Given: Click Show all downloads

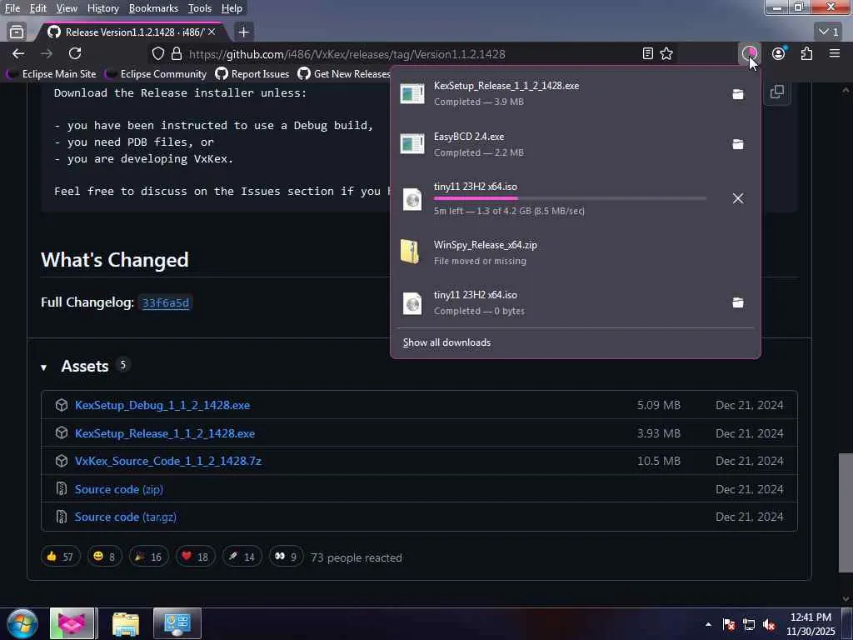Looking at the screenshot, I should click(x=446, y=342).
